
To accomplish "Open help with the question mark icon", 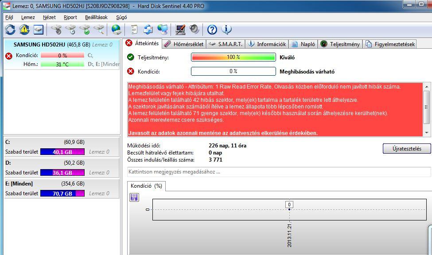I will pyautogui.click(x=212, y=30).
